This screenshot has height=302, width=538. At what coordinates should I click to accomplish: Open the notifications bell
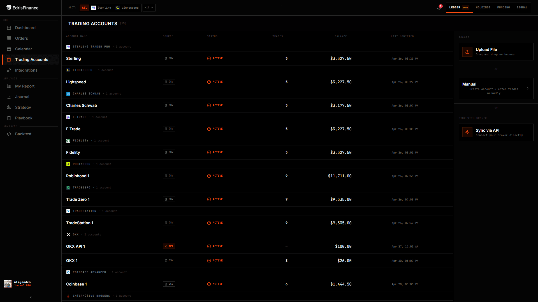tap(439, 8)
